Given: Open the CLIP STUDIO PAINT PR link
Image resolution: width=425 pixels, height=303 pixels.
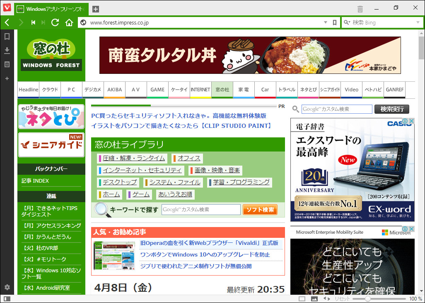Looking at the screenshot, I should [181, 126].
